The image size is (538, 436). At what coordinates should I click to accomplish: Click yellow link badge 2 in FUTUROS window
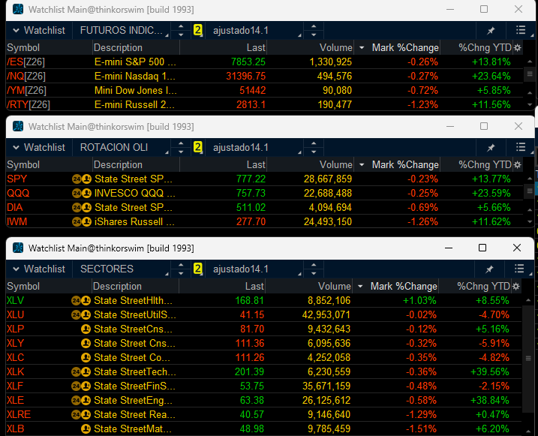(x=197, y=30)
